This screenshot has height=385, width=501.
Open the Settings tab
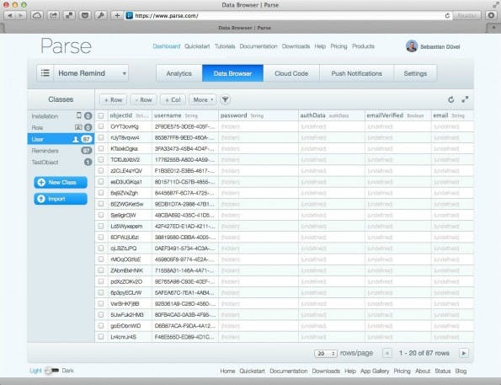(x=415, y=73)
